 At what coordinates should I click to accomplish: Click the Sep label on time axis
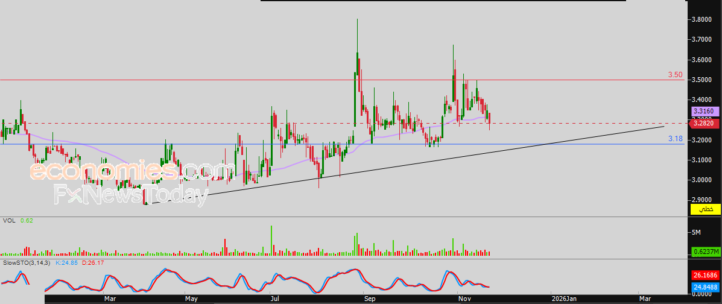[370, 299]
